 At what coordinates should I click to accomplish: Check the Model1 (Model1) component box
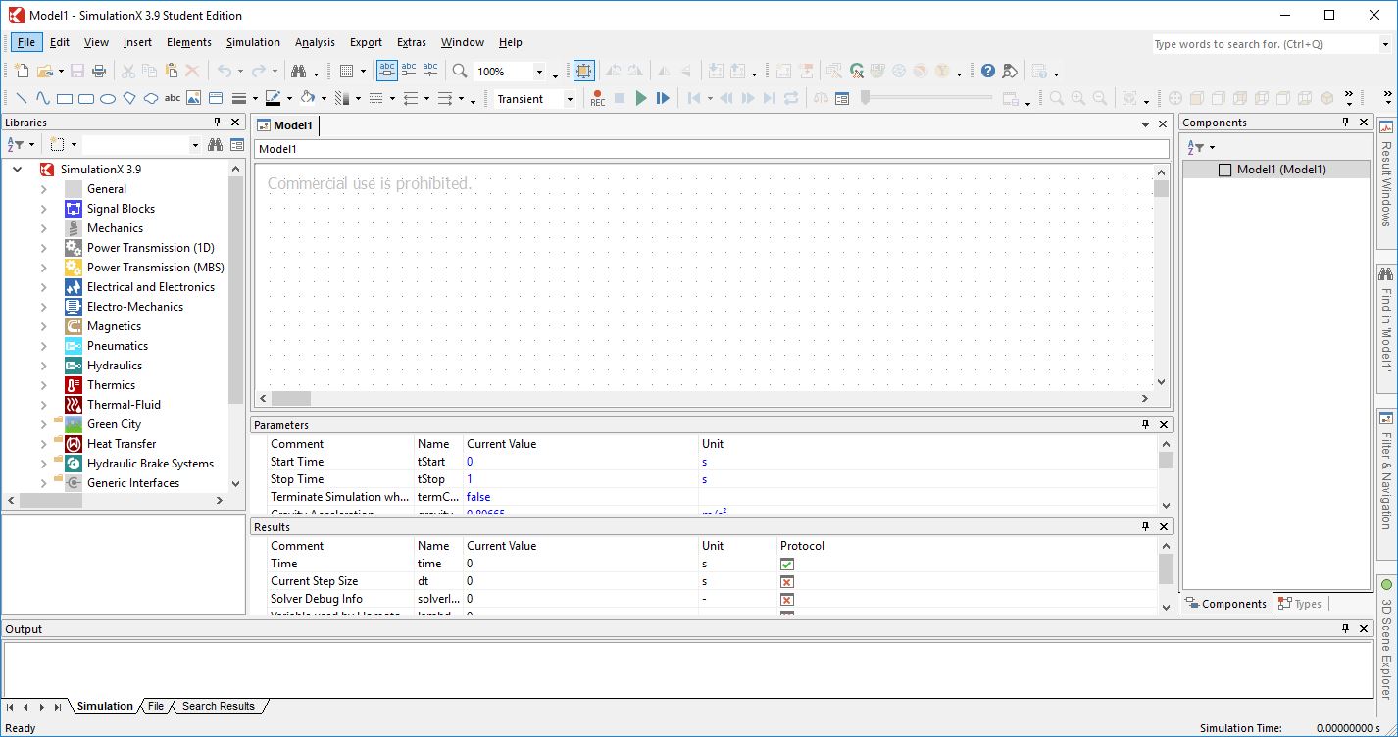[x=1224, y=170]
